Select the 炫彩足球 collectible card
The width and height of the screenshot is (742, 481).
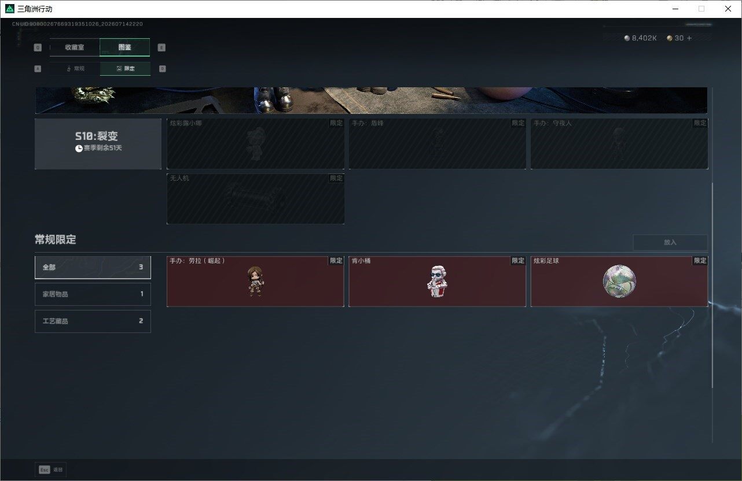click(619, 281)
